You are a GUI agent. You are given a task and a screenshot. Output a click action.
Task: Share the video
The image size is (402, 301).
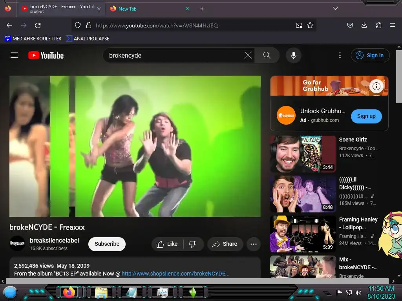point(225,244)
